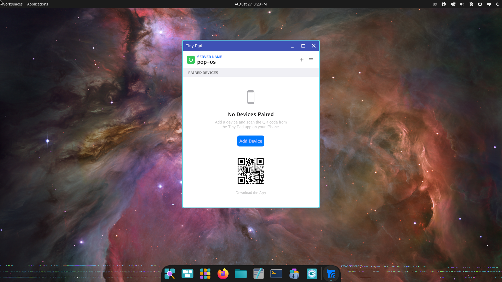Launch the text editor from dock
The height and width of the screenshot is (282, 502).
[x=259, y=274]
